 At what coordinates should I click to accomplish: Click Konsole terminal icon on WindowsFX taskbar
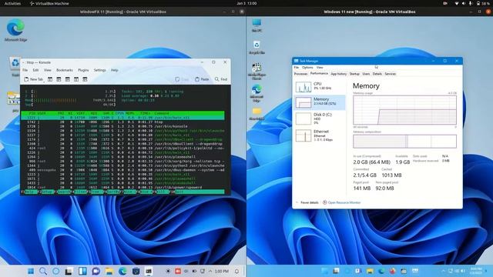149,271
